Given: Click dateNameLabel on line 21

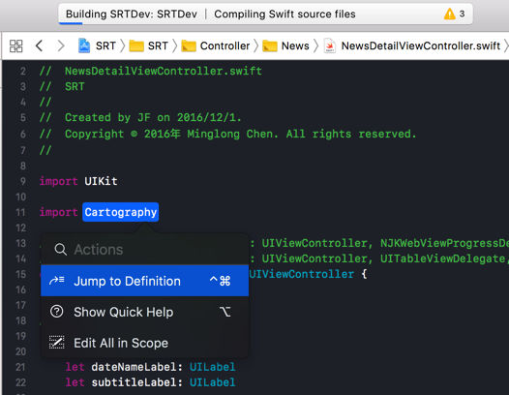Looking at the screenshot, I should [135, 367].
